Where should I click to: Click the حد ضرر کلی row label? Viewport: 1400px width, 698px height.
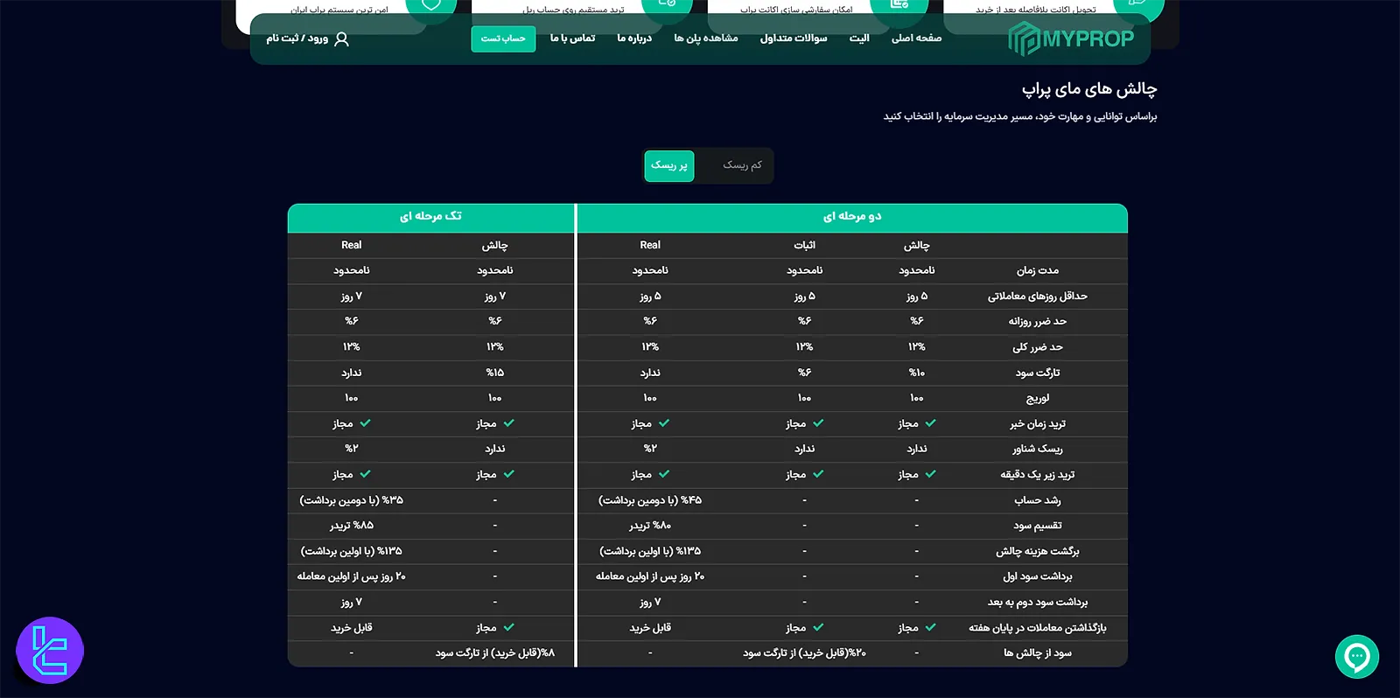1038,347
